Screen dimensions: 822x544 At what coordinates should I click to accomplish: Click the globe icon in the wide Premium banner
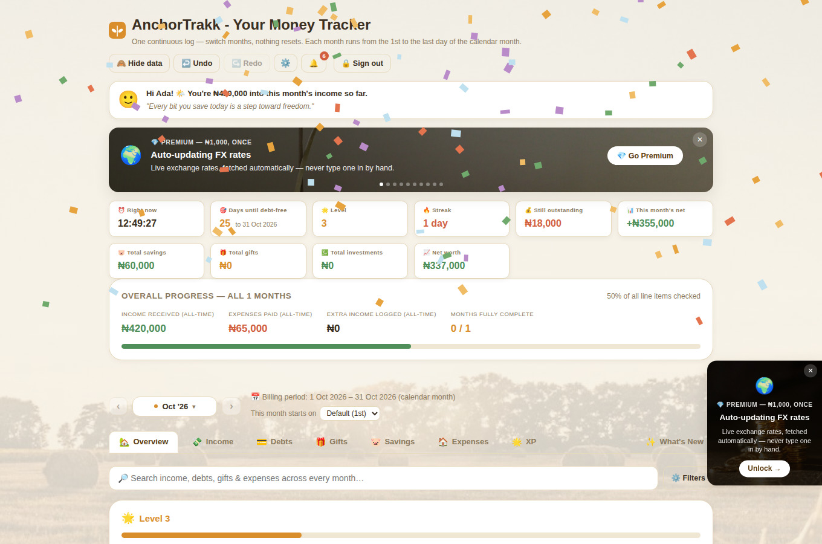(x=131, y=155)
